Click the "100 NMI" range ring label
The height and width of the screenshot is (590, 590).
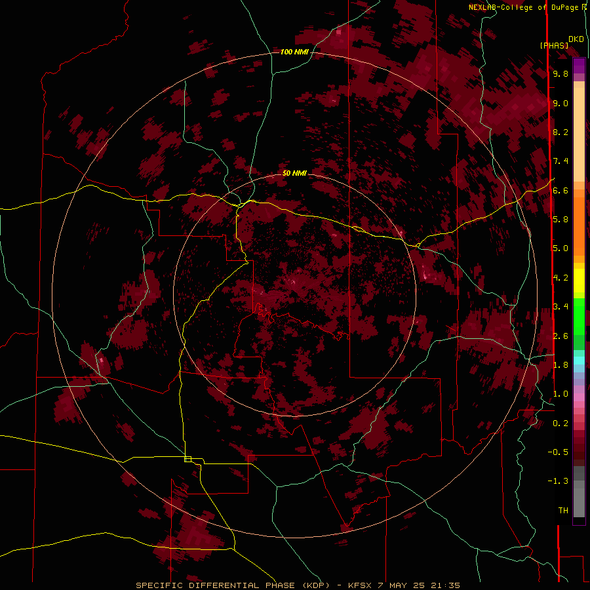(294, 52)
